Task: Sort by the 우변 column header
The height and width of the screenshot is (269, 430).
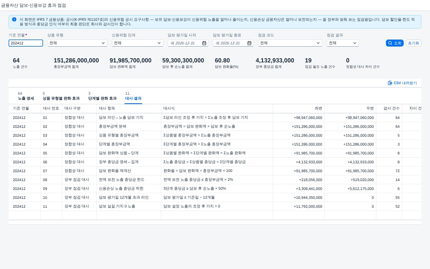Action: [x=350, y=108]
